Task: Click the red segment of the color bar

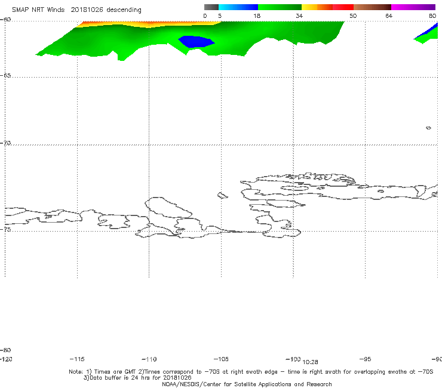Action: (343, 7)
